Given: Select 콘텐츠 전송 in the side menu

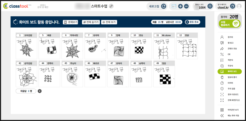Looking at the screenshot, I should 230,49.
